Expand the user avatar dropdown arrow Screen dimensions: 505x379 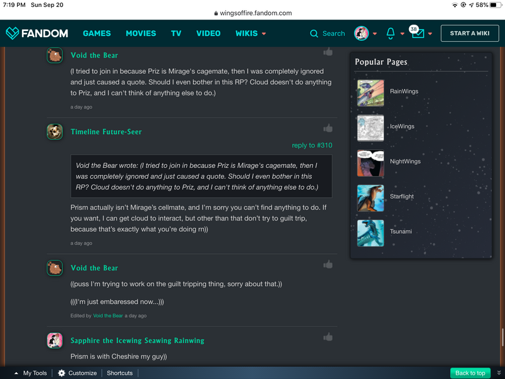(374, 33)
